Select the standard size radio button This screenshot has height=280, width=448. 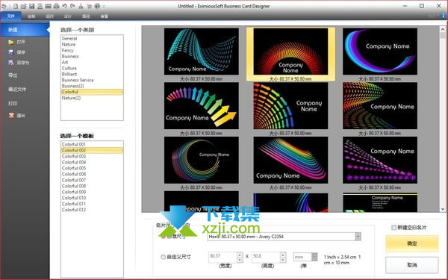[x=163, y=237]
